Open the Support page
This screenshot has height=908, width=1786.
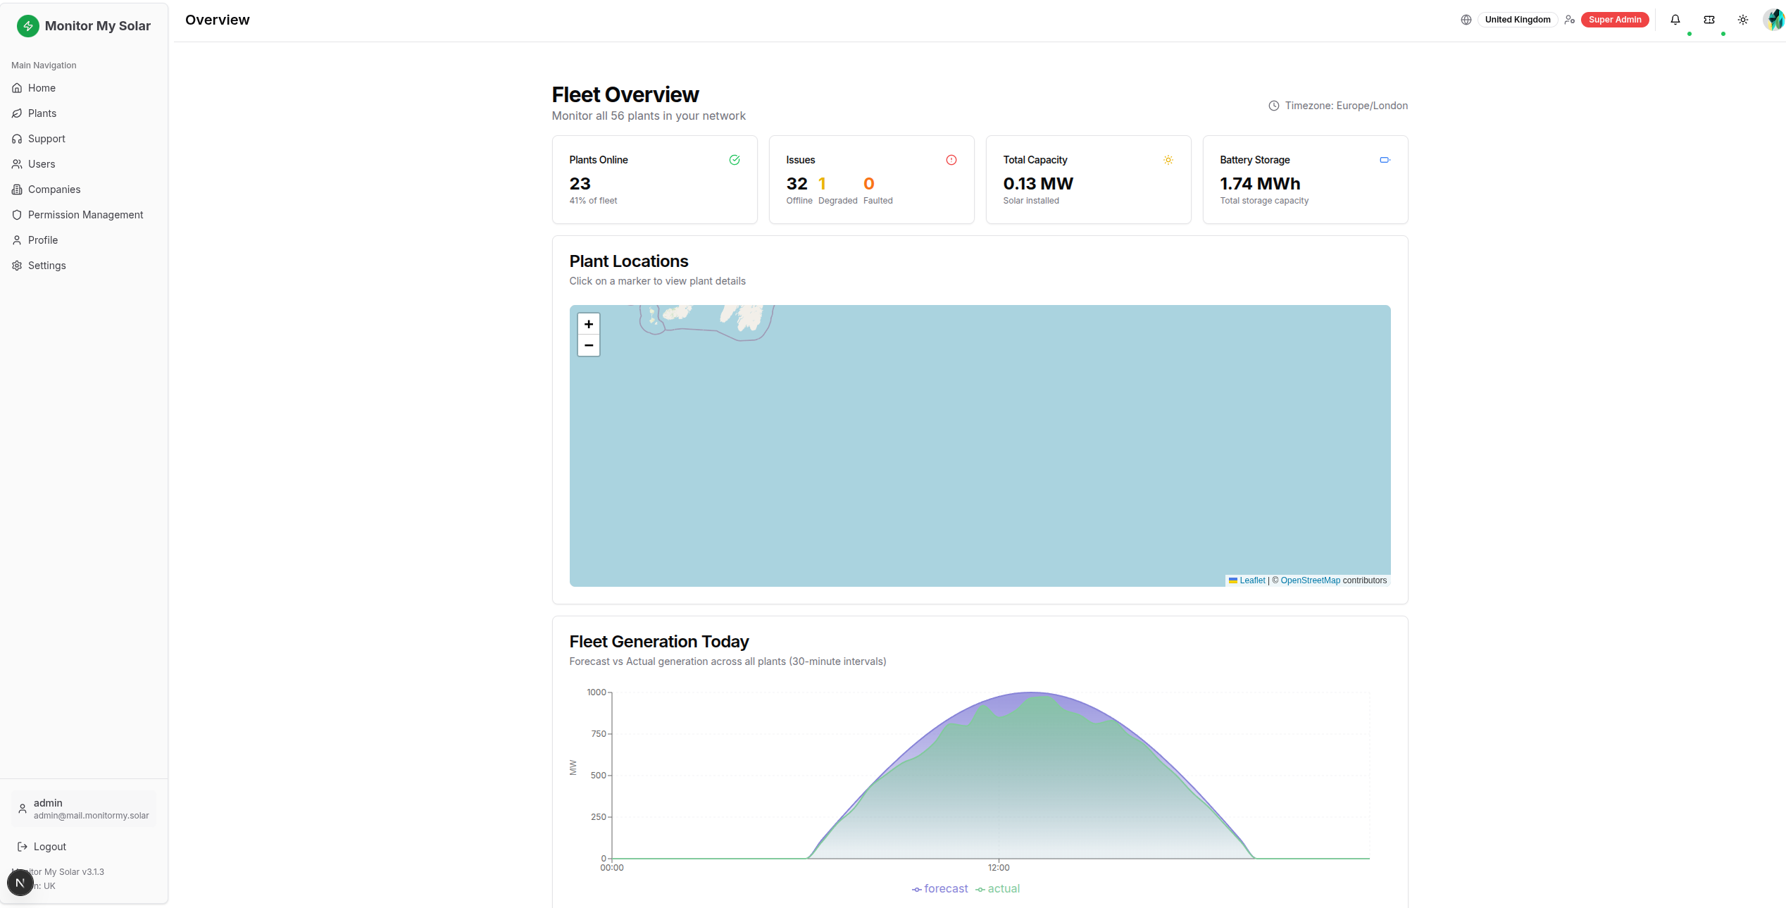click(x=84, y=139)
